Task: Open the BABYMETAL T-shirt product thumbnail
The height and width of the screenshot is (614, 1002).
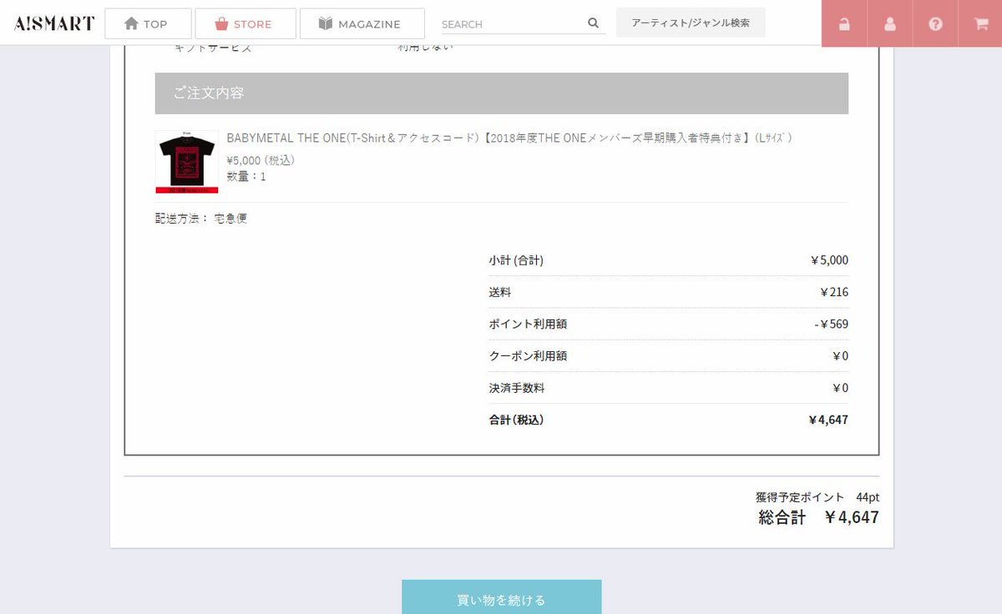Action: [187, 162]
